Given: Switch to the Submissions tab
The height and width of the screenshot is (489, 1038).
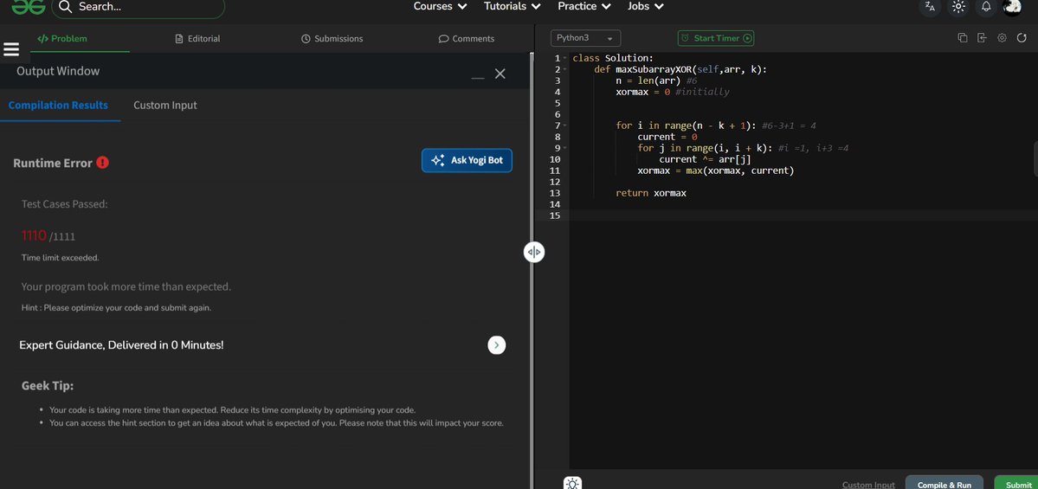Looking at the screenshot, I should point(332,38).
